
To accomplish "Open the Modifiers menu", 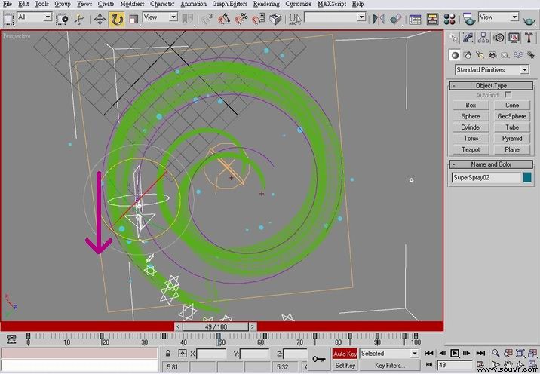I will coord(132,4).
